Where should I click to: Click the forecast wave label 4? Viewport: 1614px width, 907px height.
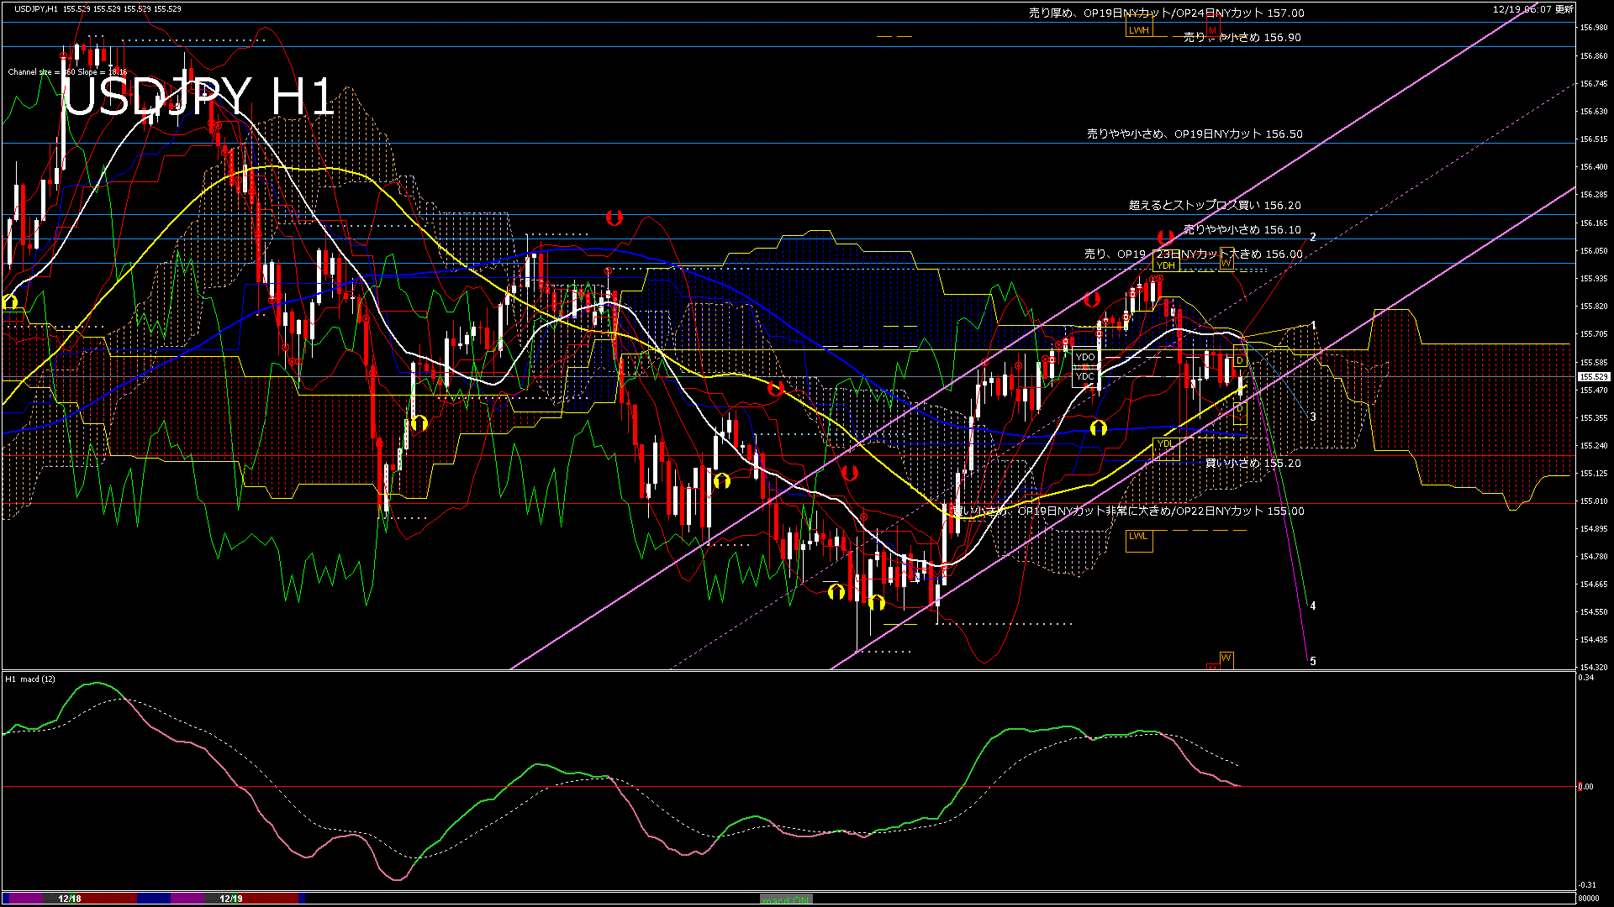pyautogui.click(x=1313, y=606)
